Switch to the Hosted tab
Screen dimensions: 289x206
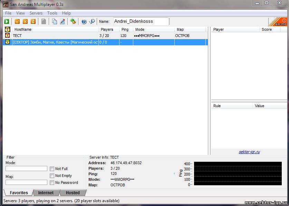tap(73, 193)
